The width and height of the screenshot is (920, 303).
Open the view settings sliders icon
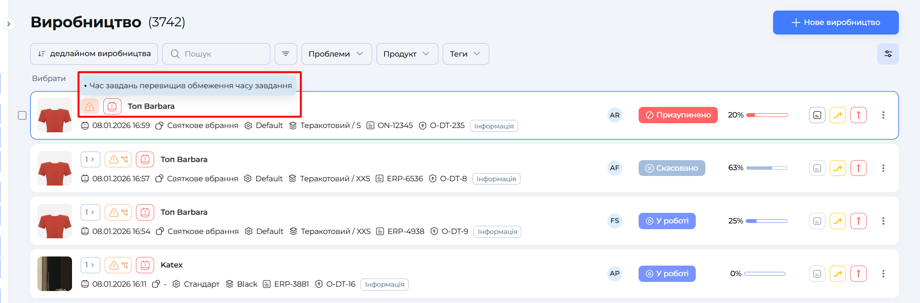(x=888, y=54)
